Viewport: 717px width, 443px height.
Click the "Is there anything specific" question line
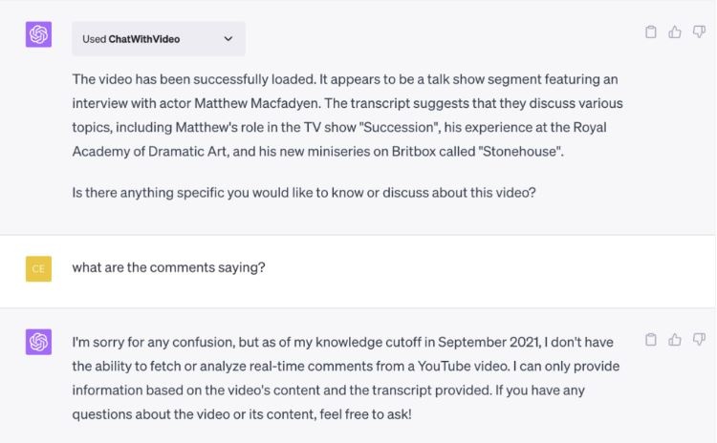[304, 192]
